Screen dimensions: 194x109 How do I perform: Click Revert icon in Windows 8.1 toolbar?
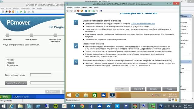coord(97,11)
